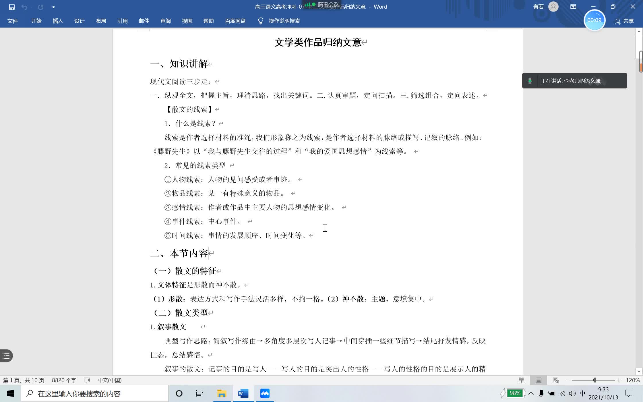
Task: Click the Word icon on the taskbar
Action: point(243,393)
